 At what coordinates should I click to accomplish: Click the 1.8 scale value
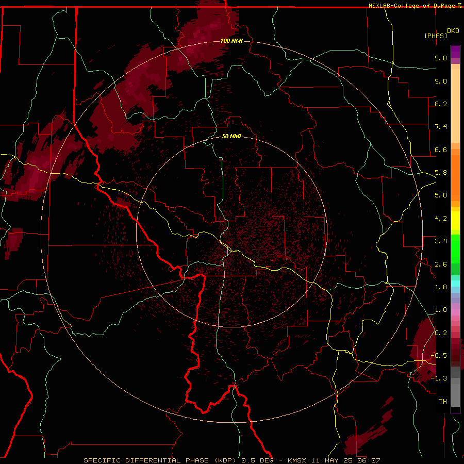441,287
